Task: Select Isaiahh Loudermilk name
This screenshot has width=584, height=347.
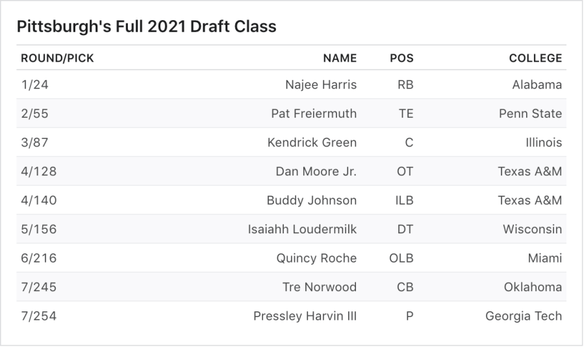Action: 302,229
